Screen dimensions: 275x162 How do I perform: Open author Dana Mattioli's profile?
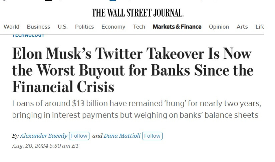coord(122,136)
